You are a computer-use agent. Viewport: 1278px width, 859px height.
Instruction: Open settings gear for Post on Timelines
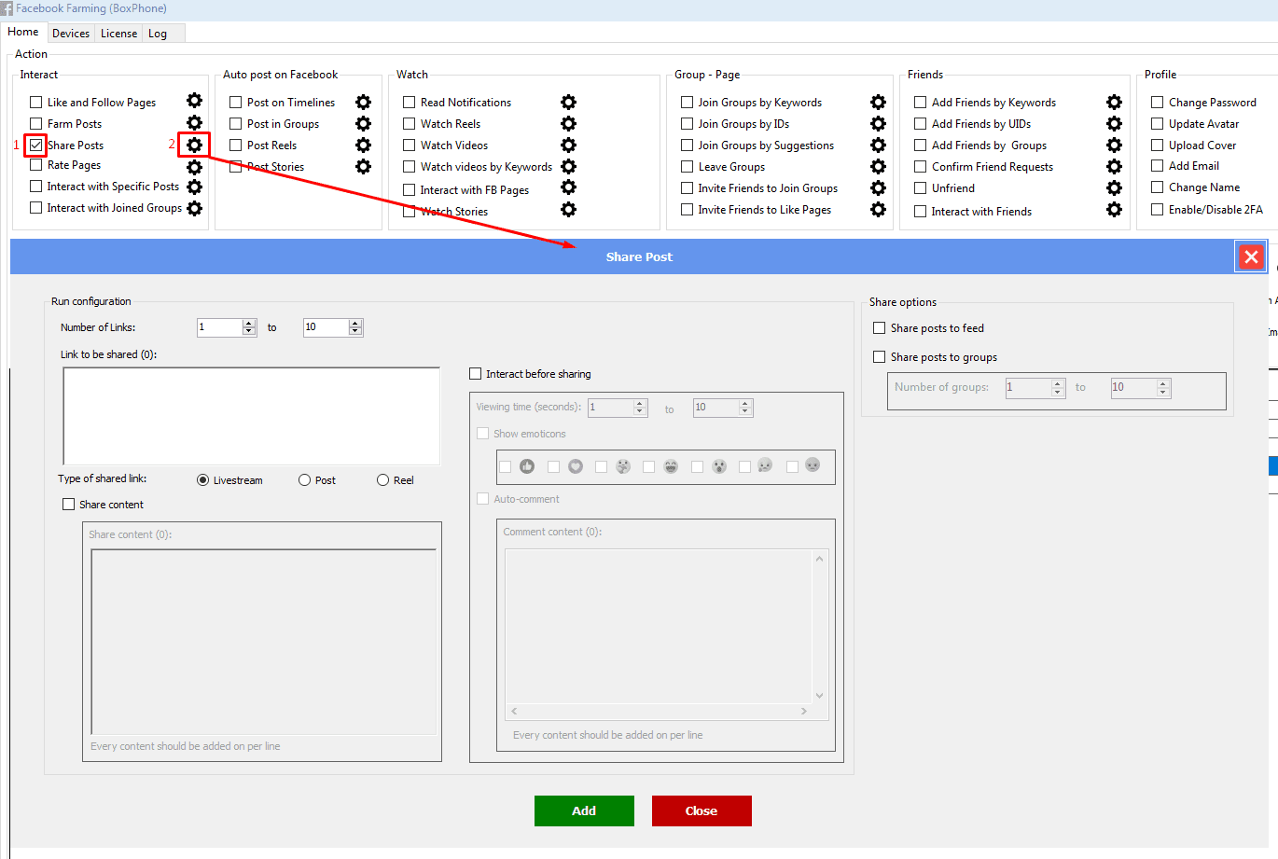pos(363,102)
